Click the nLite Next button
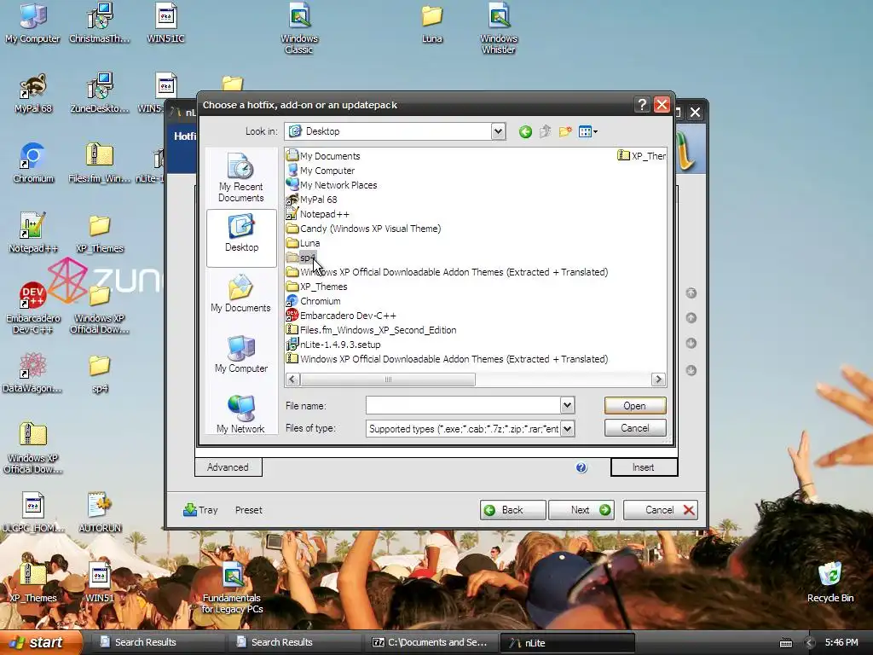 click(581, 510)
